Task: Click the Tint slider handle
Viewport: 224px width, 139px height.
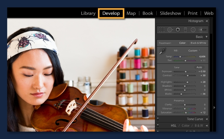Action: click(x=185, y=61)
